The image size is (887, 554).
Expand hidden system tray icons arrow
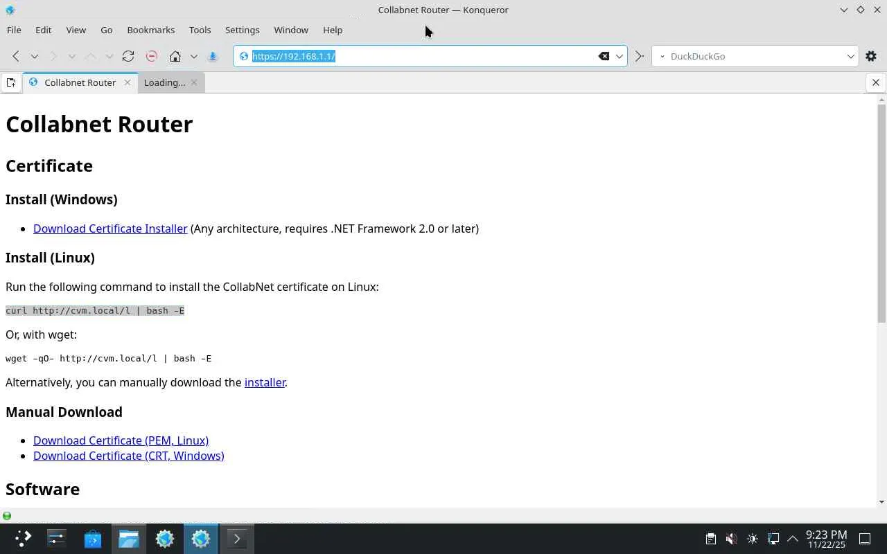[x=793, y=539]
